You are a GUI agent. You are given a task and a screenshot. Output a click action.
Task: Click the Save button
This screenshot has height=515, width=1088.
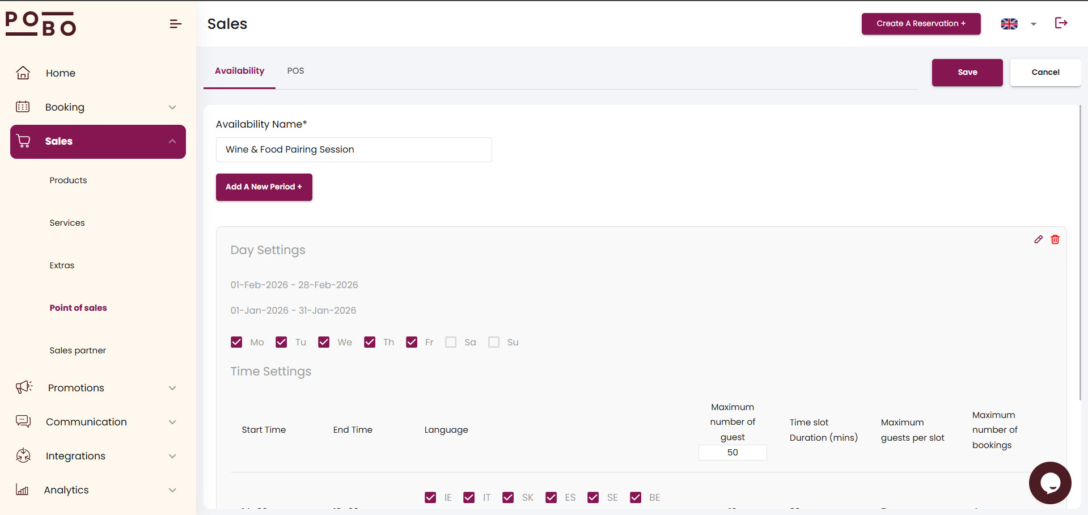(x=967, y=73)
